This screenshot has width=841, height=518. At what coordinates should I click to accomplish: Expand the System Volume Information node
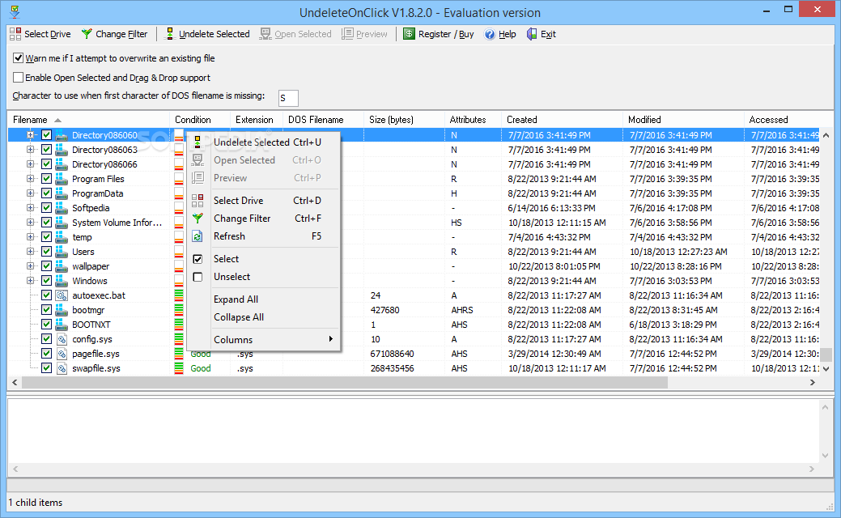pyautogui.click(x=30, y=222)
